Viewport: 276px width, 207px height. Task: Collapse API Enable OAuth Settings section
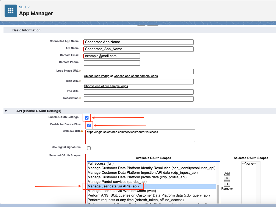[6, 111]
